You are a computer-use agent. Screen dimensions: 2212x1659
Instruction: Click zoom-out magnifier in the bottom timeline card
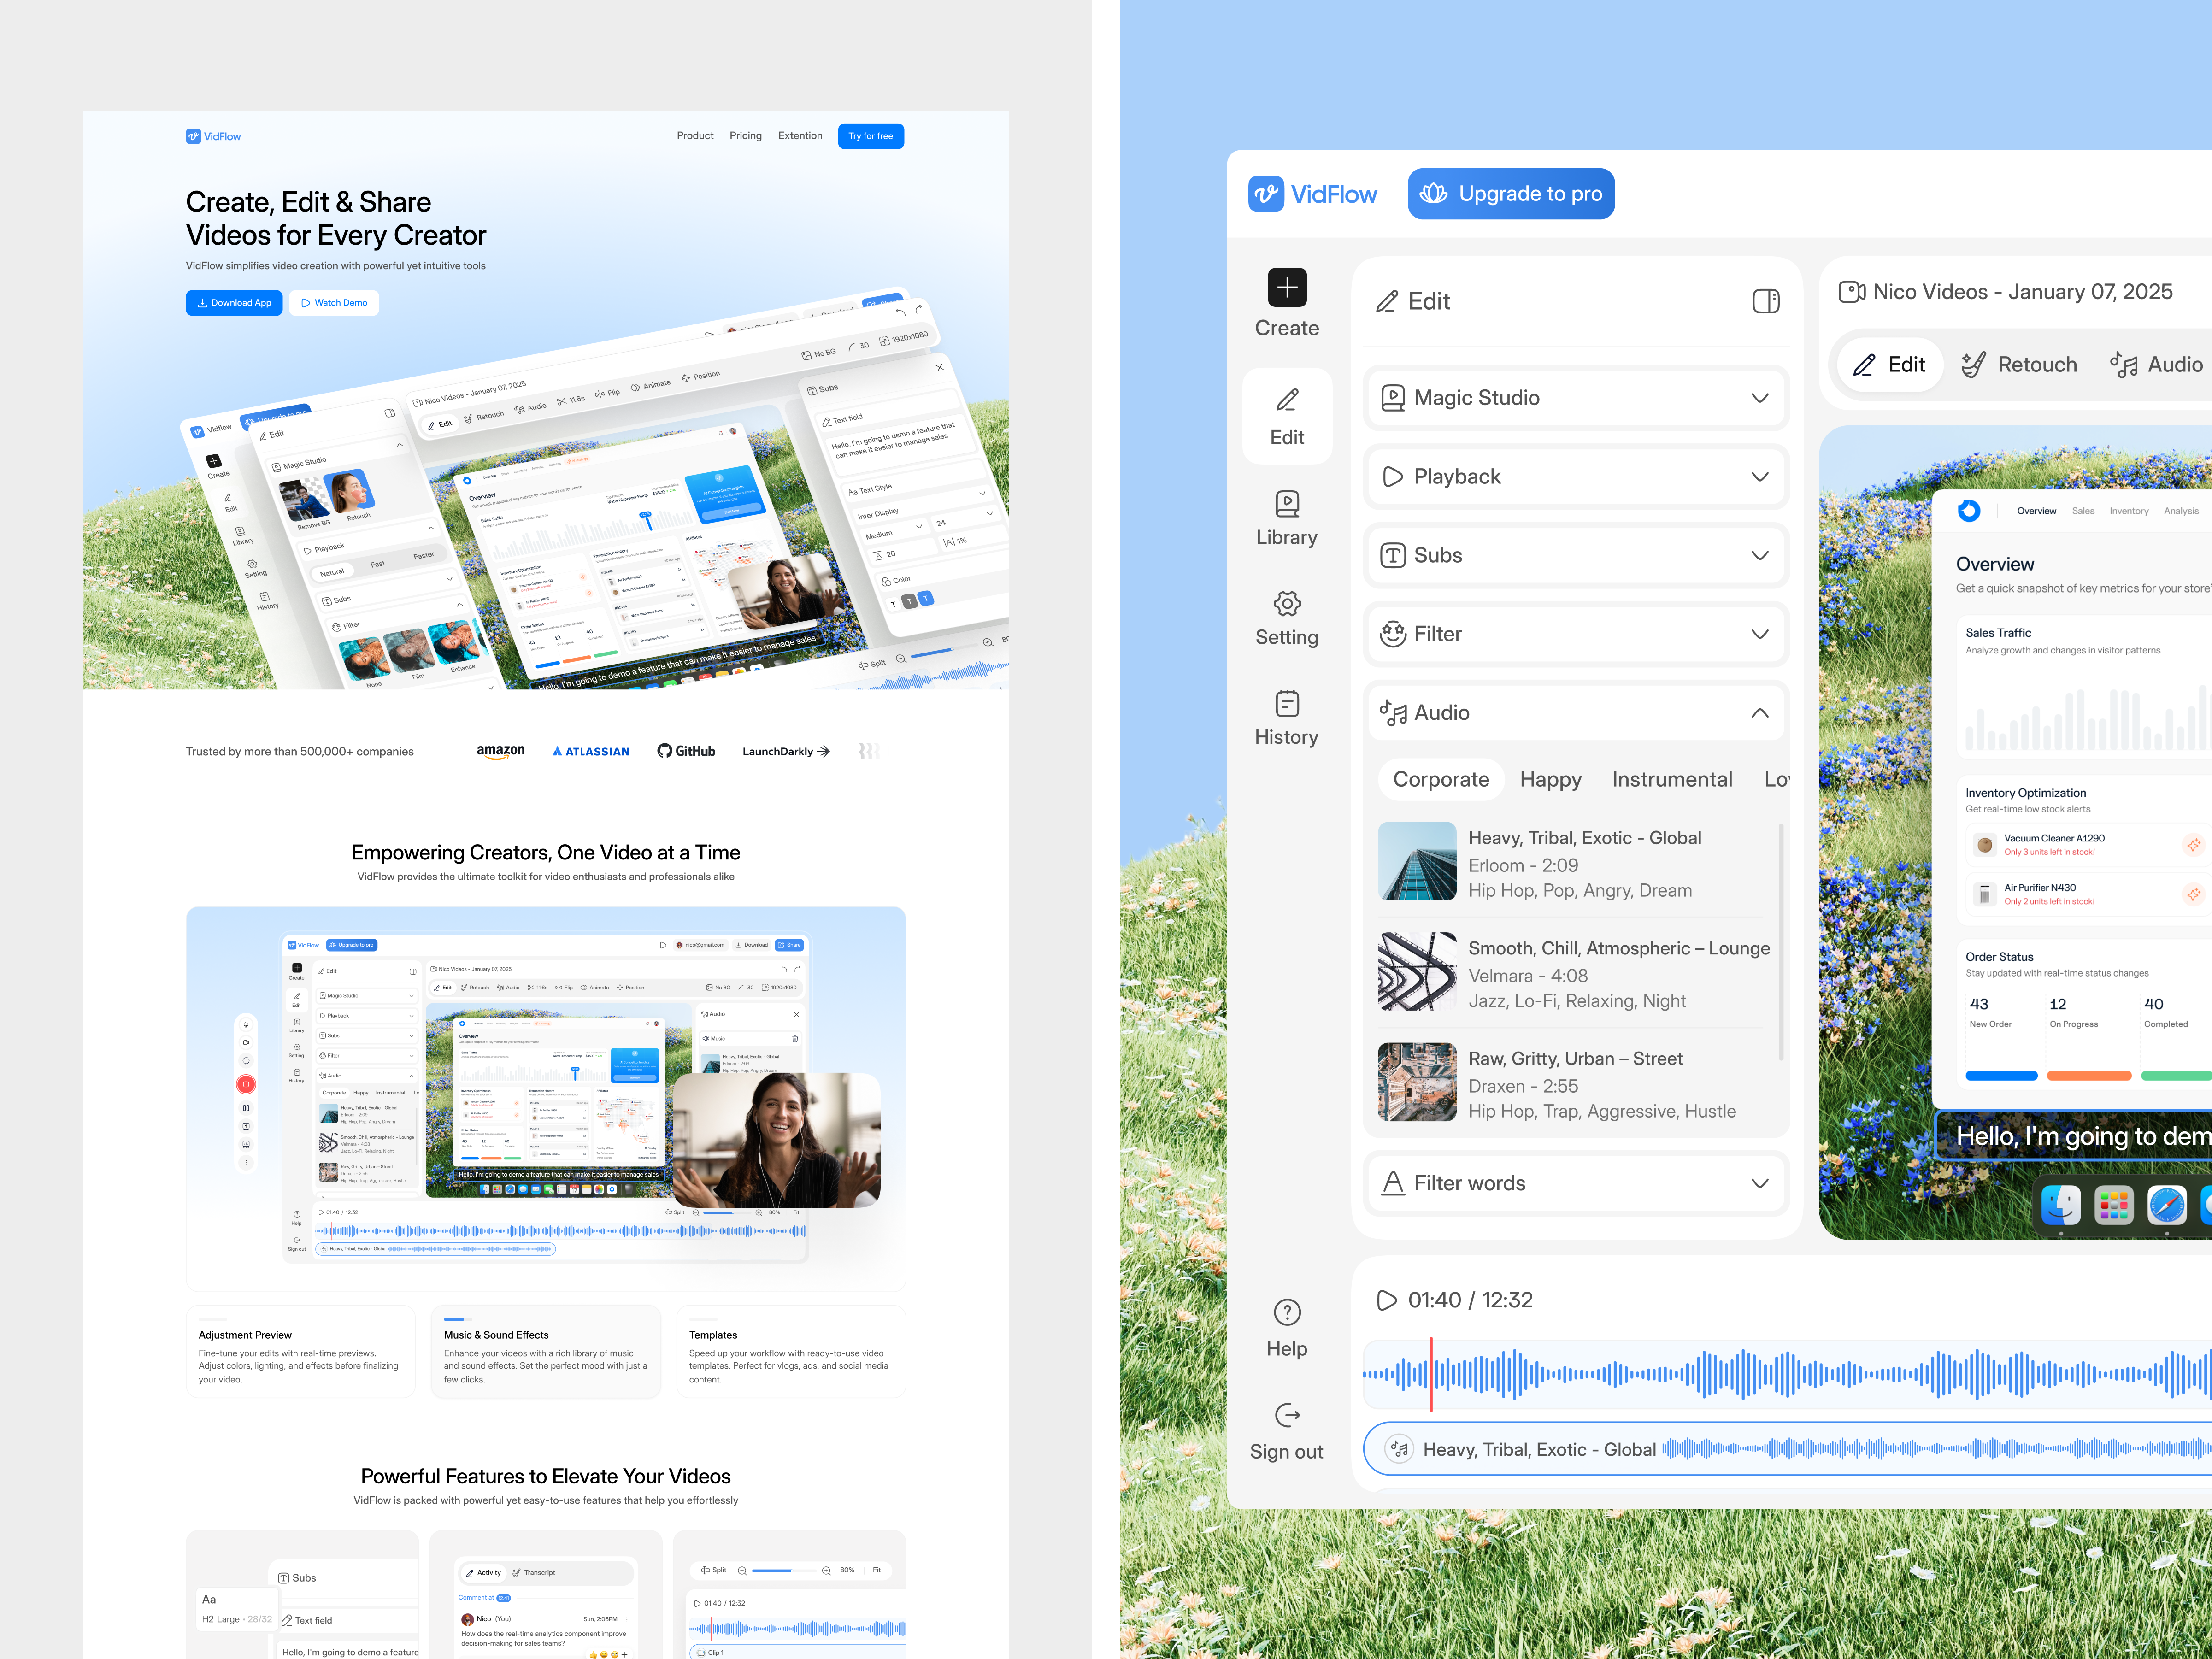[742, 1571]
